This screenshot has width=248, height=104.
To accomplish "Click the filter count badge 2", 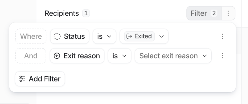I will point(214,13).
